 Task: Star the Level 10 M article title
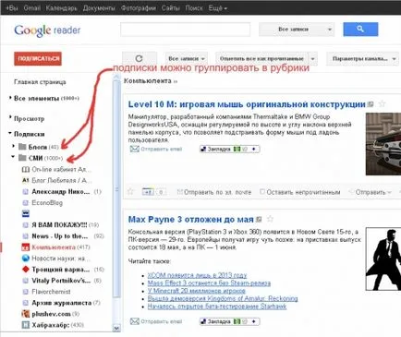point(382,104)
